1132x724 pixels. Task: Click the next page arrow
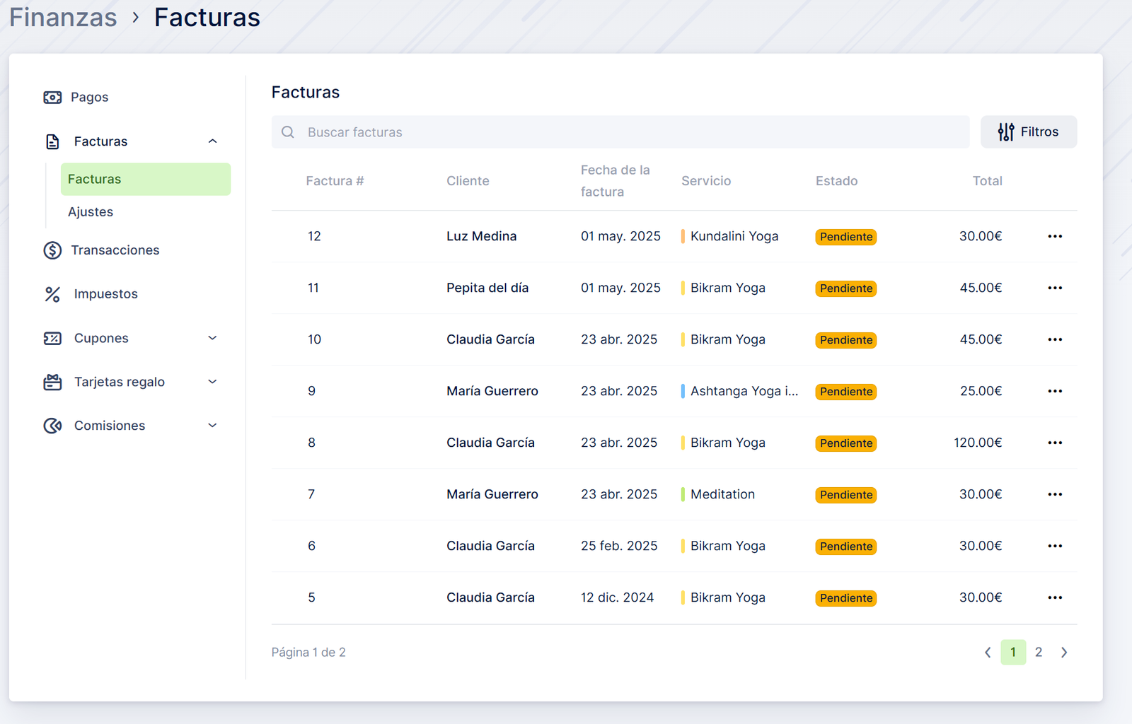1064,653
